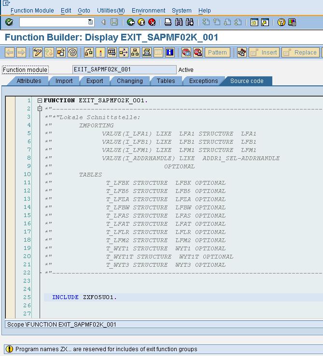Collapse the FUNCTION block on line 1

pyautogui.click(x=40, y=100)
